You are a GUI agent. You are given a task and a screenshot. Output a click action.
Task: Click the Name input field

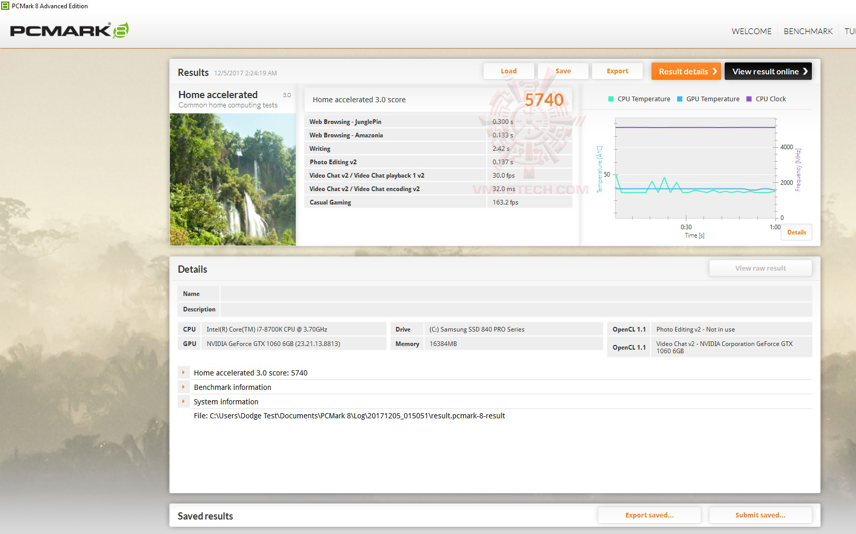pos(516,294)
